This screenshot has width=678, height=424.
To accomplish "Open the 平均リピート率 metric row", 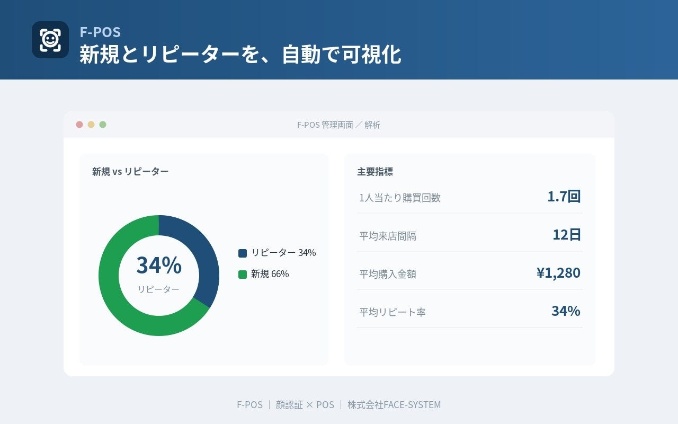I will tap(470, 312).
